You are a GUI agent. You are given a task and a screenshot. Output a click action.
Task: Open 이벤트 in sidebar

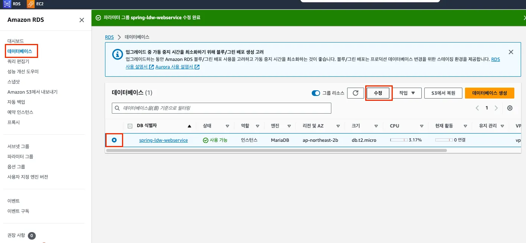click(14, 201)
